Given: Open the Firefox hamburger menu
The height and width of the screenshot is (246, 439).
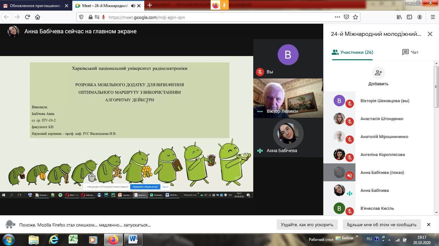Looking at the screenshot, I should [432, 17].
